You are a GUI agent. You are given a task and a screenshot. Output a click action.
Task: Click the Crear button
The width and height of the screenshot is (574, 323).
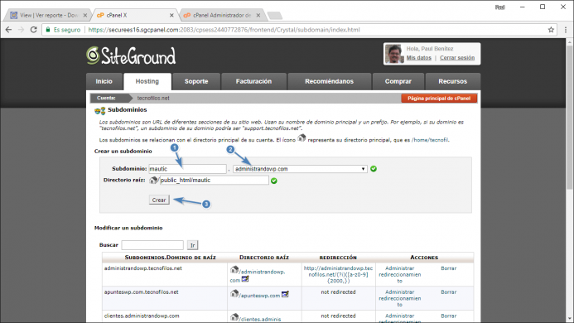point(159,200)
